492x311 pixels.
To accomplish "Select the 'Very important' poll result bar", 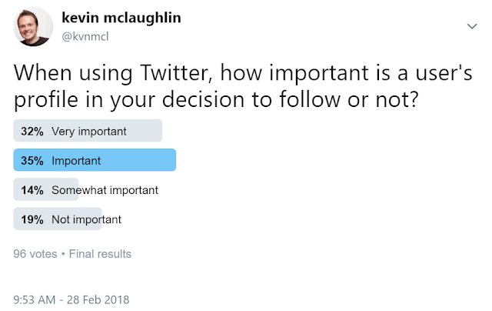I will pos(88,131).
